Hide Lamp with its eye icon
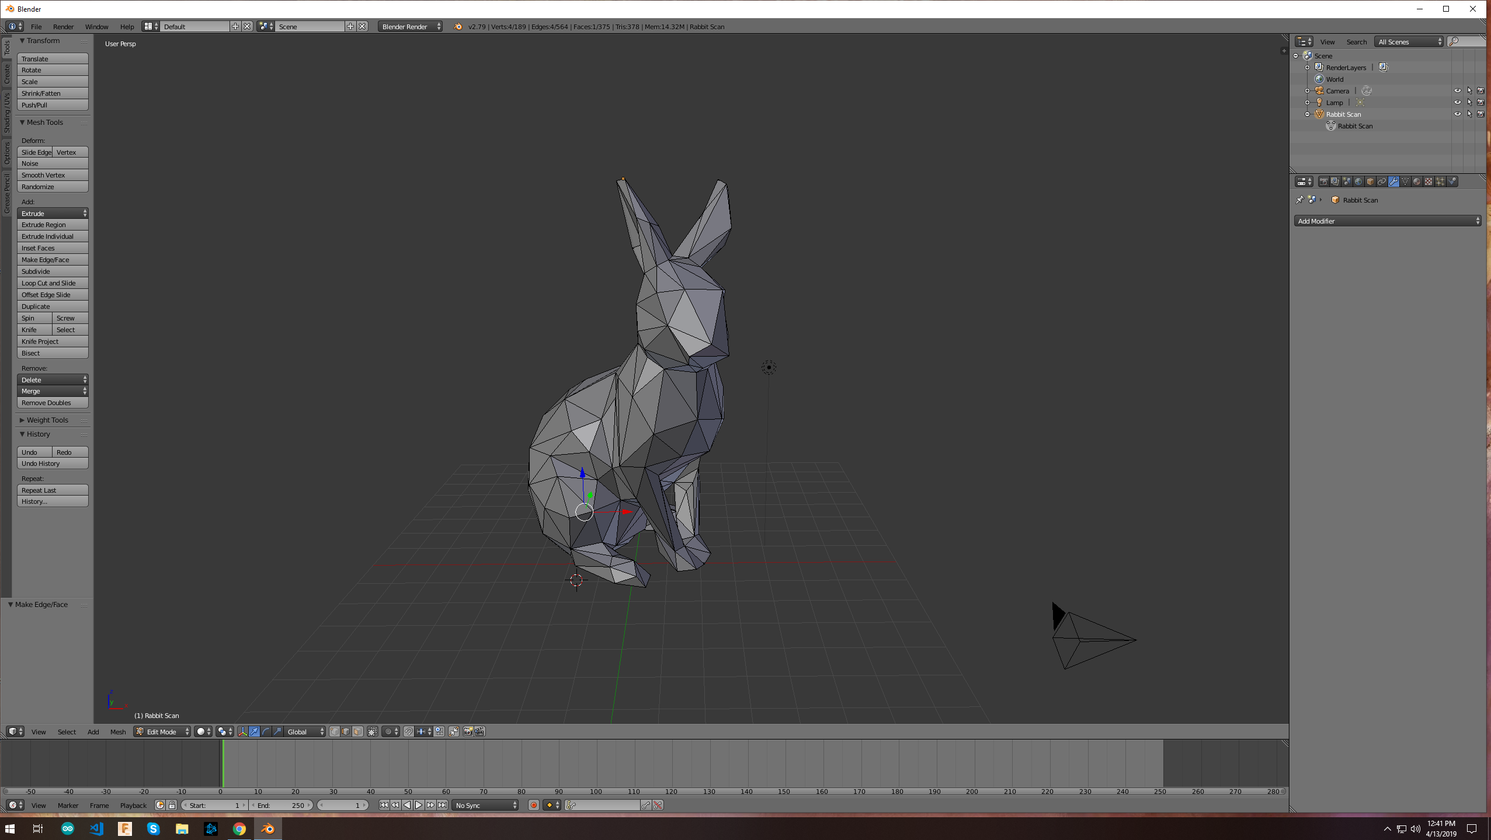This screenshot has height=840, width=1491. [x=1457, y=102]
